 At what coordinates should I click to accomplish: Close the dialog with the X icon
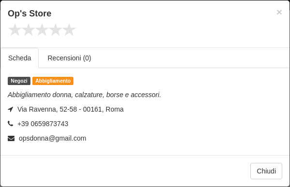[x=279, y=12]
